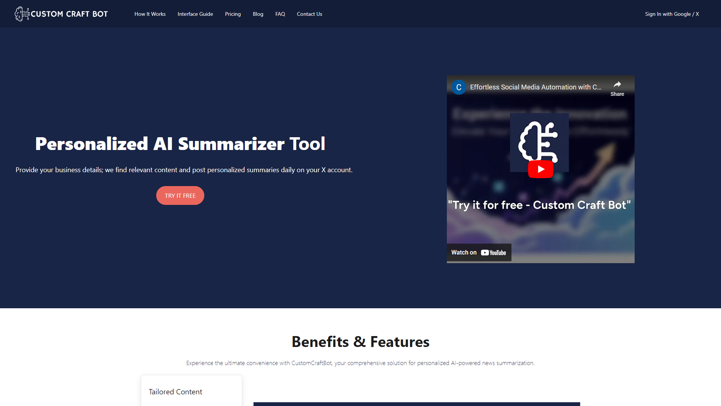
Task: Click the 'Interface Guide' menu item
Action: [195, 14]
